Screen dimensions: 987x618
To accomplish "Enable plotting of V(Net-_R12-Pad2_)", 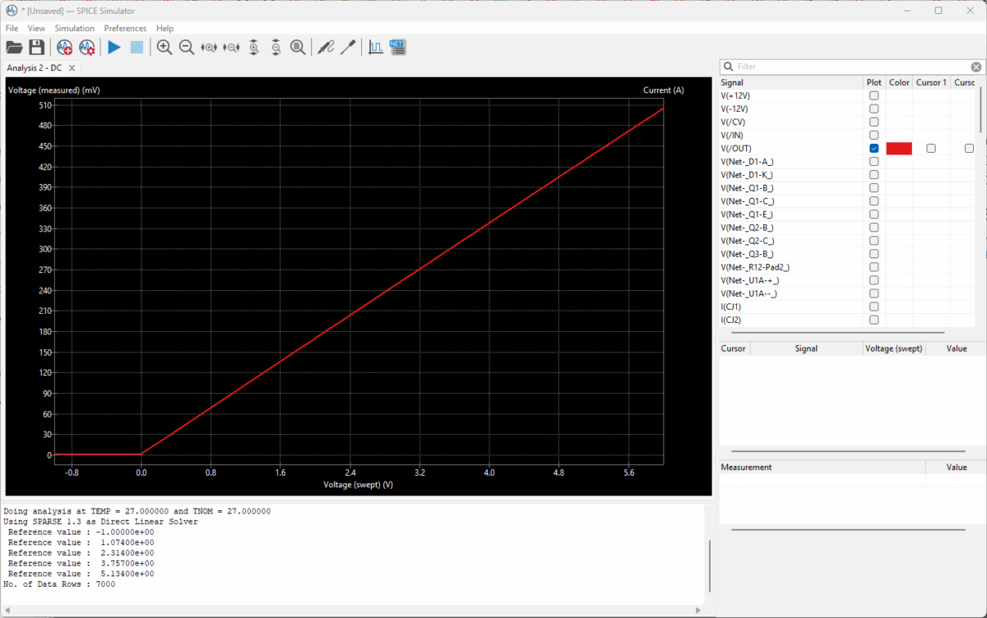I will 873,267.
